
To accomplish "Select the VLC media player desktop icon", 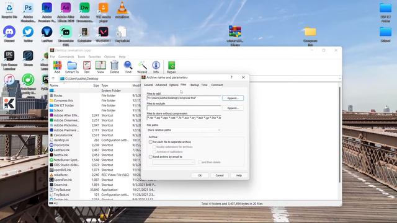I will point(104,12).
